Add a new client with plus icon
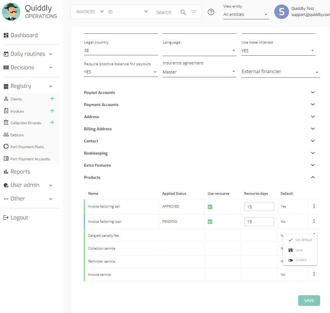The height and width of the screenshot is (313, 330). pyautogui.click(x=52, y=99)
